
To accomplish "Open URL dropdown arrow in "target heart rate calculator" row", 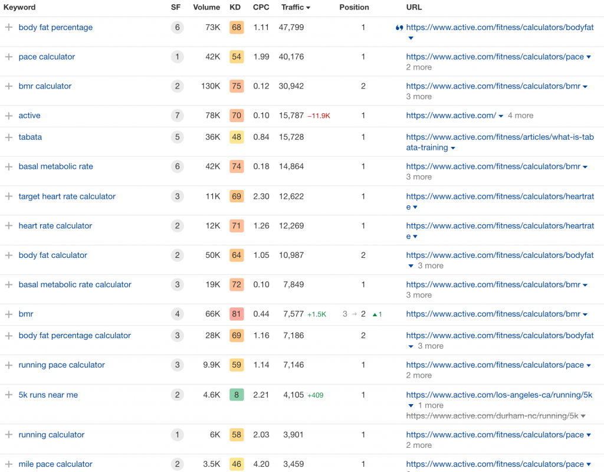I will (415, 207).
